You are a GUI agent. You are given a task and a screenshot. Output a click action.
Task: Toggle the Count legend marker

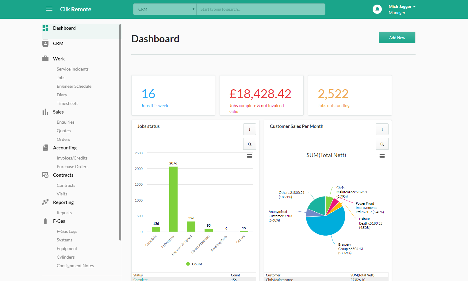(188, 264)
